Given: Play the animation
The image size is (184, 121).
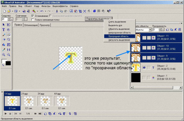Looking at the screenshot, I should (5, 114).
